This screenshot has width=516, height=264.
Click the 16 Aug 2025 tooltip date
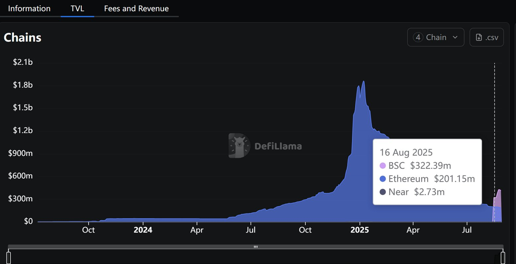[406, 153]
